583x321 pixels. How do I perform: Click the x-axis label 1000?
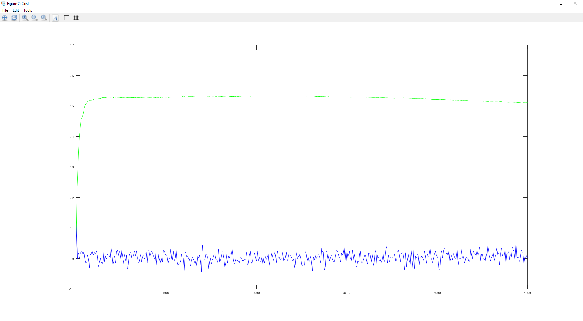[166, 293]
